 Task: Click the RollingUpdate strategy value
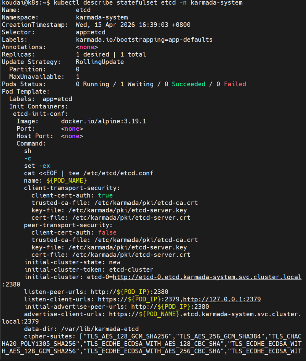pyautogui.click(x=100, y=62)
